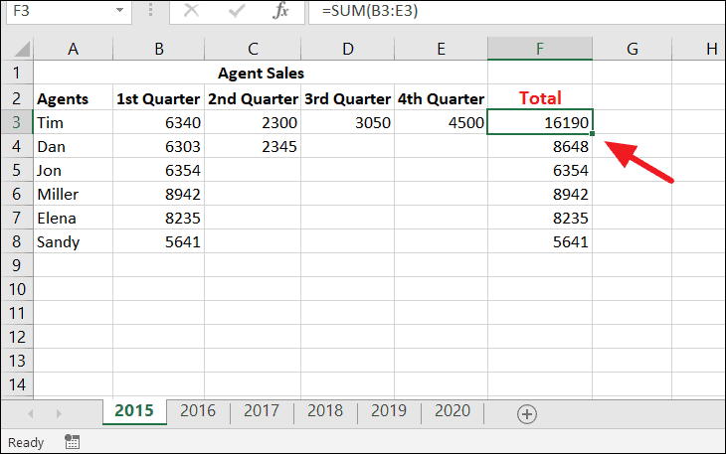Select Miller's 1st Quarter value 8942

tap(159, 194)
